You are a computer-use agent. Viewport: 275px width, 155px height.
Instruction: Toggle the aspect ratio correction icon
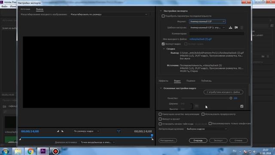coord(119,131)
